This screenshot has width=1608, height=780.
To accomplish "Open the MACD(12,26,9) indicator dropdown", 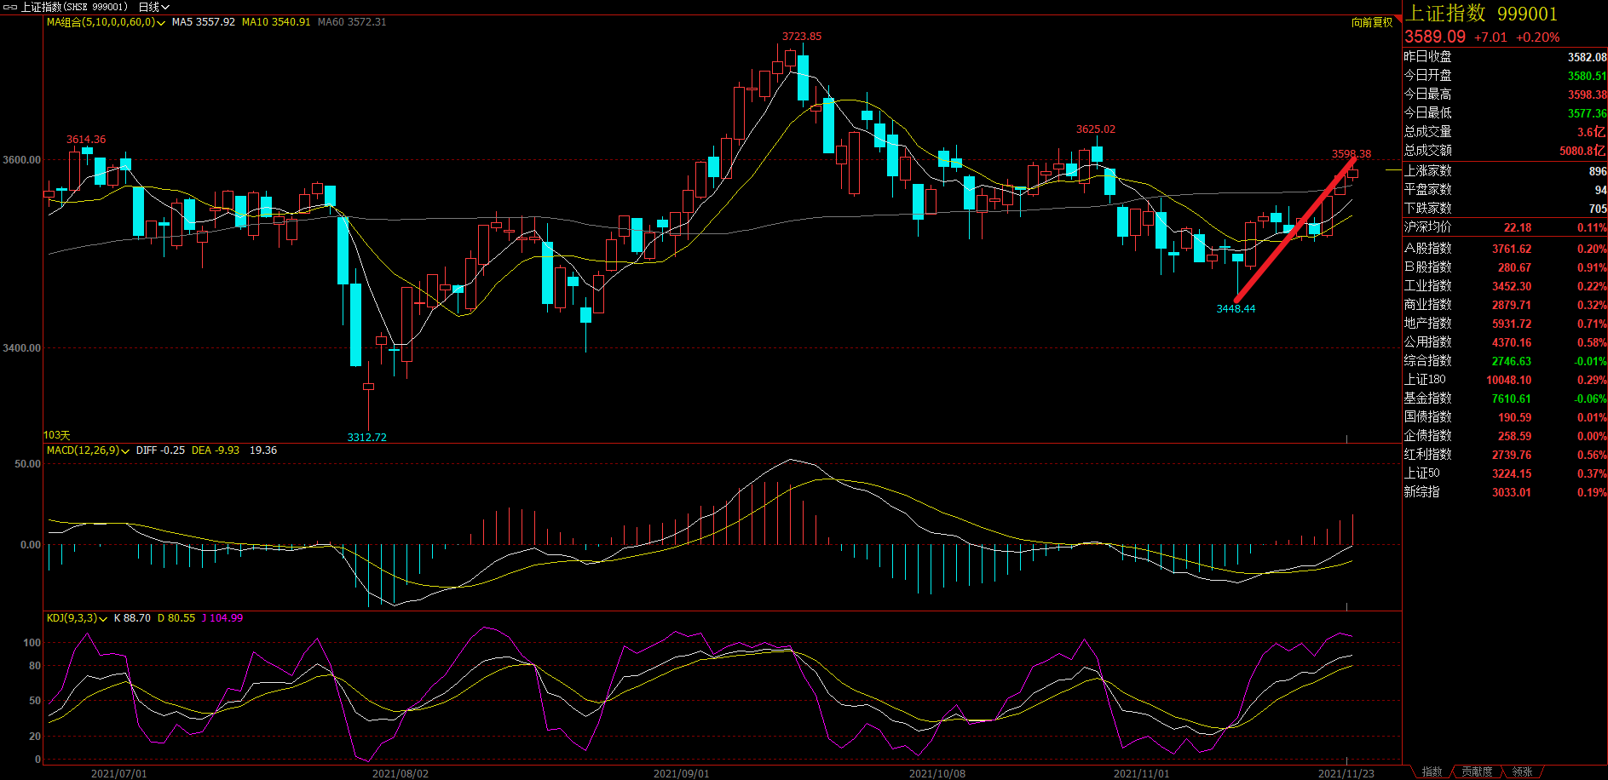I will point(88,450).
